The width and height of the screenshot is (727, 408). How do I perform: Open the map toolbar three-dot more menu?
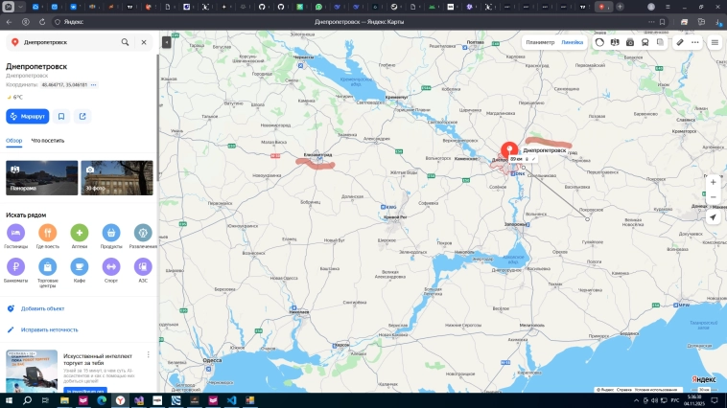pyautogui.click(x=695, y=42)
